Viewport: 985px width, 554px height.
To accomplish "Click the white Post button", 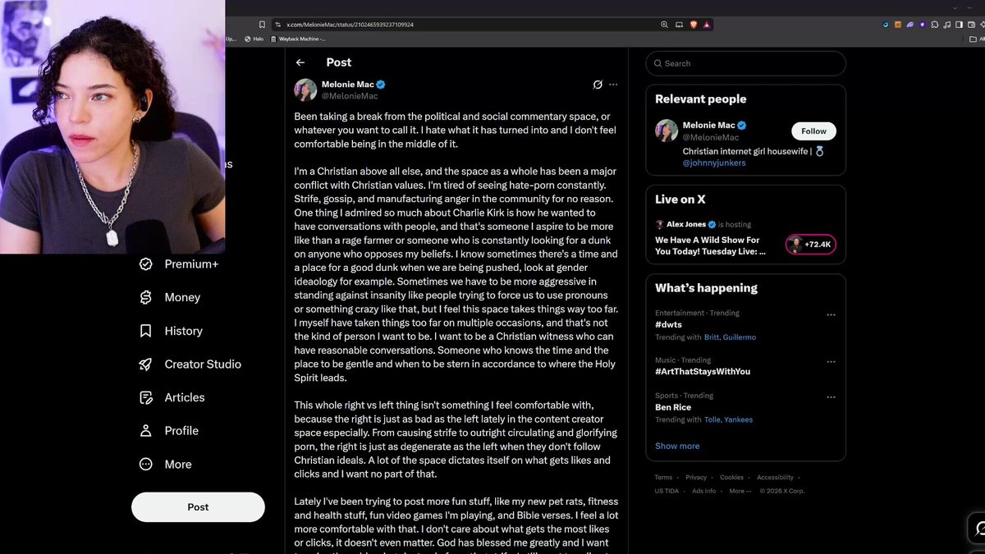I will 198,507.
